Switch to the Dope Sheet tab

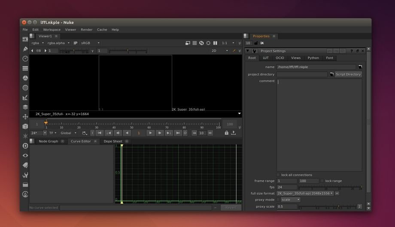(112, 141)
